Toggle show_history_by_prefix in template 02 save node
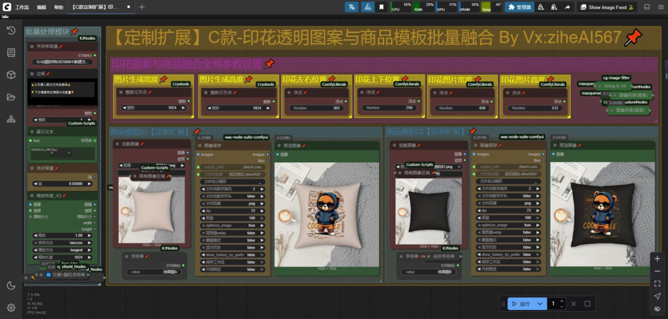Viewport: 668px width, 319px height. tap(509, 255)
